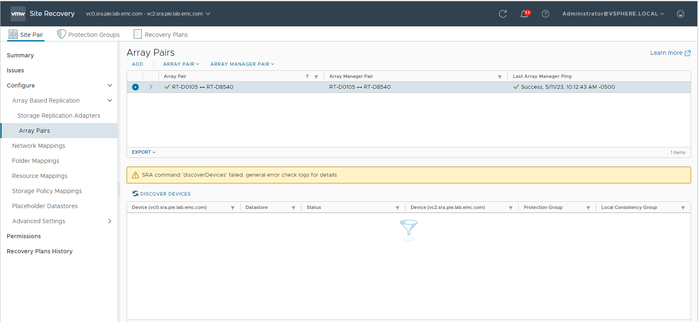Open the Learn more link
699x322 pixels.
(670, 53)
